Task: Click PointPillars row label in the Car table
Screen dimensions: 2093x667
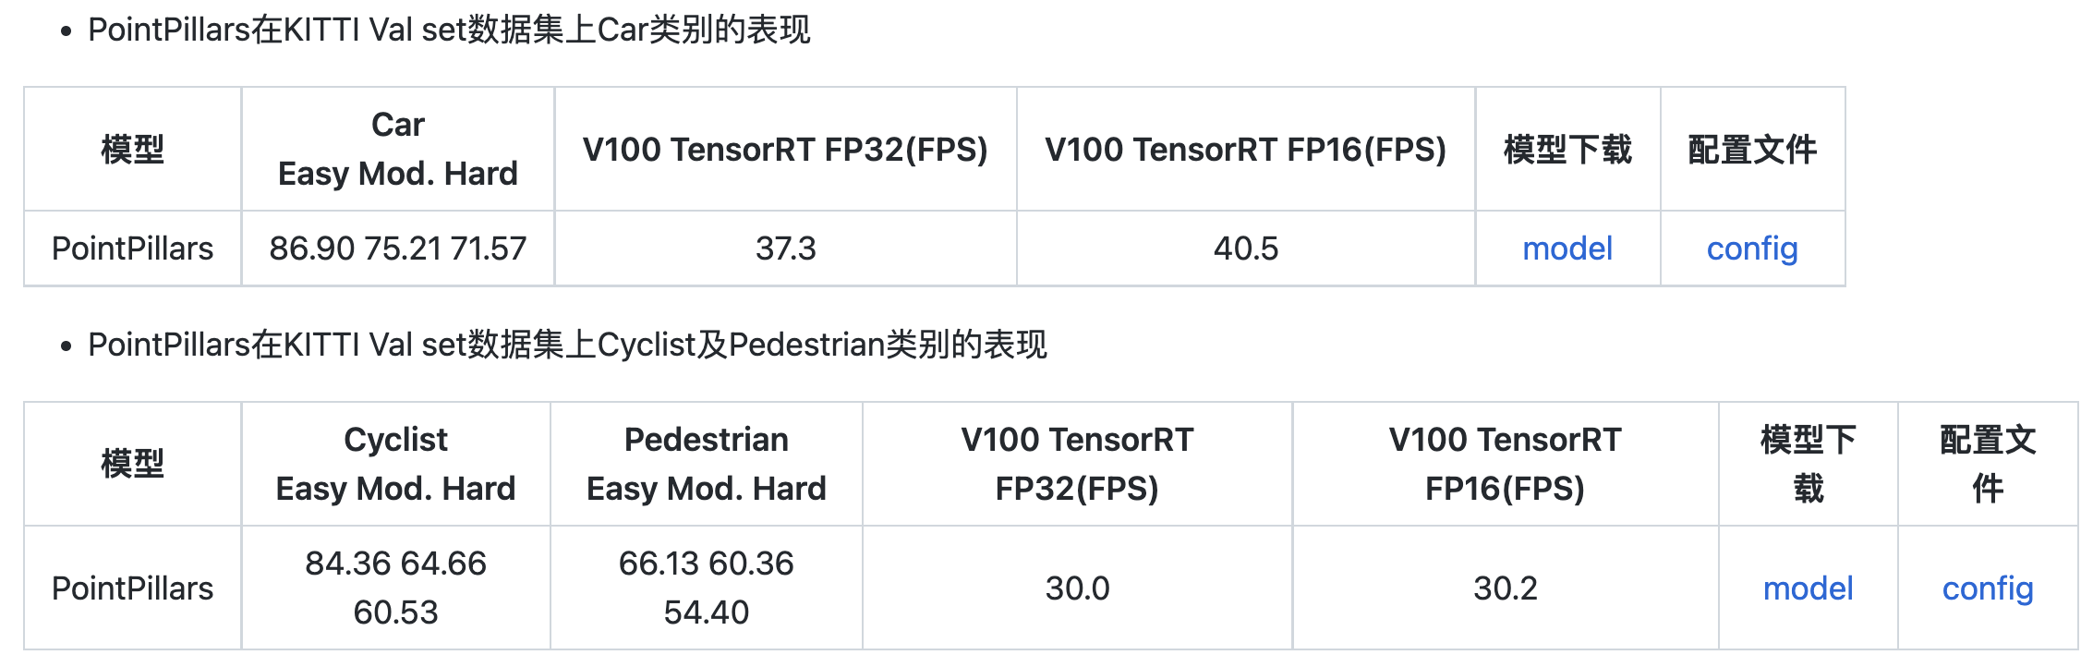Action: pos(132,249)
